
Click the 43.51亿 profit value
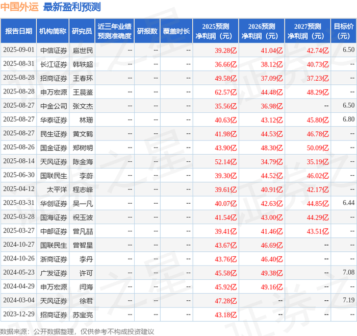pos(318,231)
